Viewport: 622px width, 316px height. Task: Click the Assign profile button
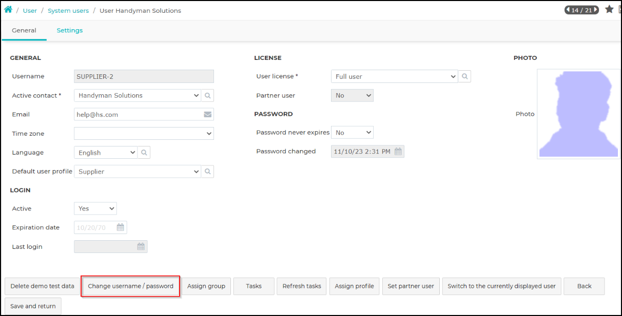[354, 286]
